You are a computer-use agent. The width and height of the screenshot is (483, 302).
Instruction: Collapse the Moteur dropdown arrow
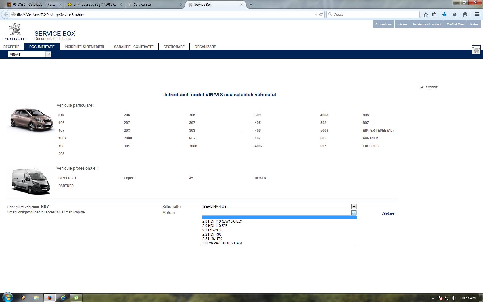tap(354, 213)
